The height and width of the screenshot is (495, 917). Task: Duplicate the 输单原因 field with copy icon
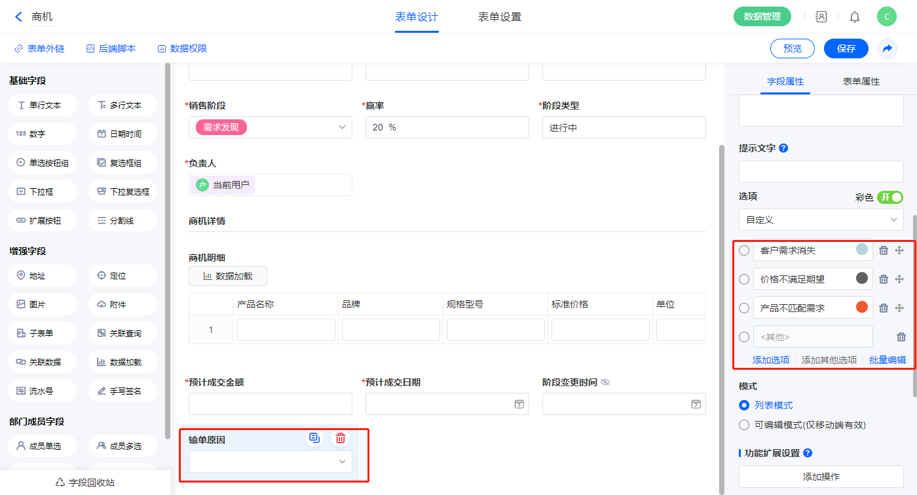(314, 439)
